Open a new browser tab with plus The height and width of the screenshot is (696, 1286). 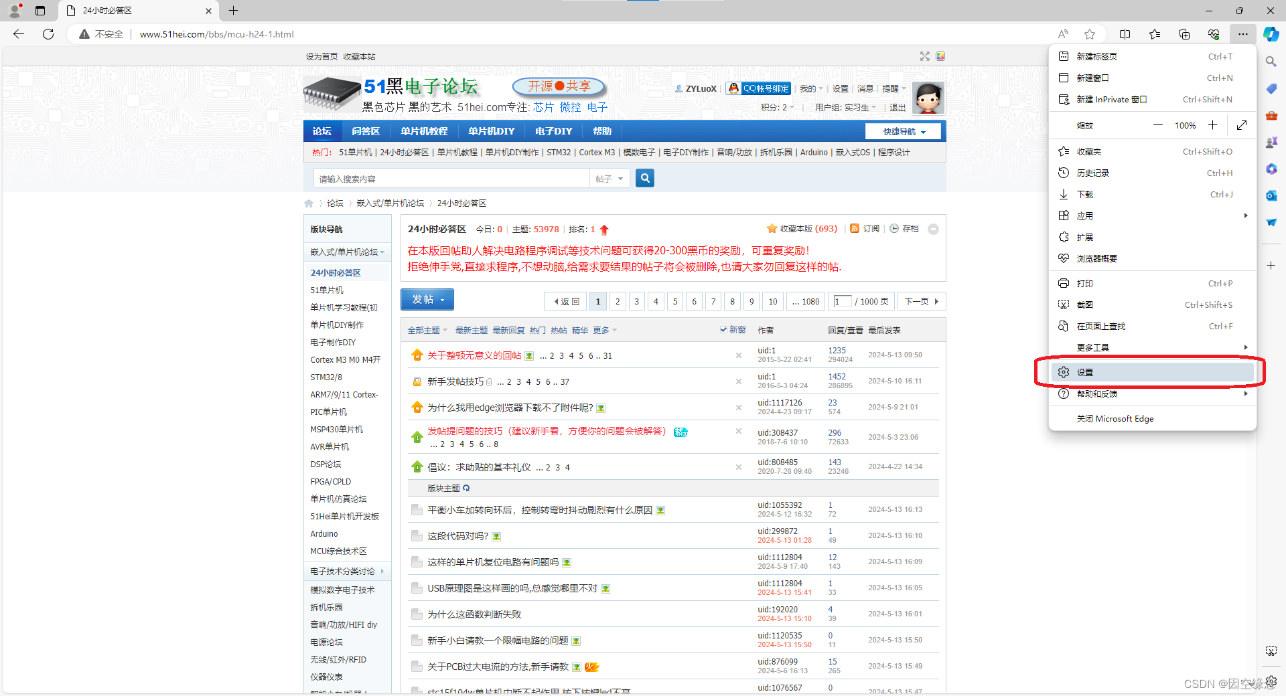tap(233, 11)
